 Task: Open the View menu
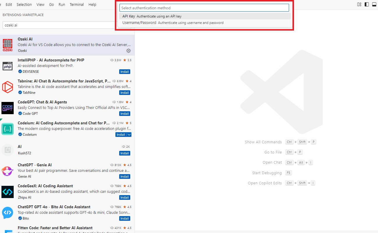pos(40,4)
